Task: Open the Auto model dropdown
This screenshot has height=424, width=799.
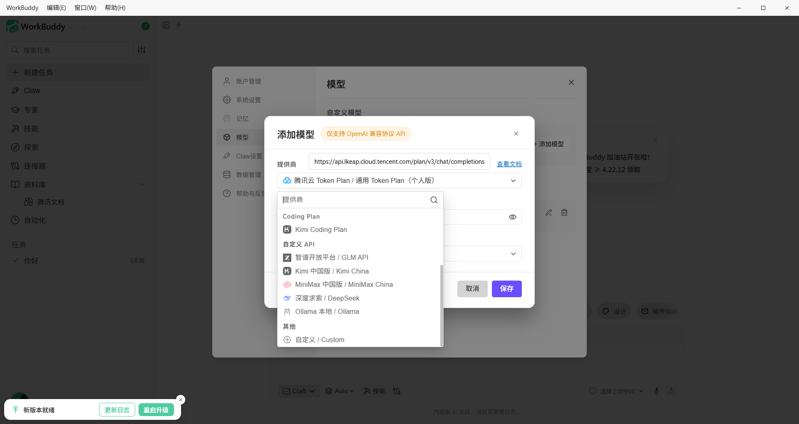Action: (x=340, y=391)
